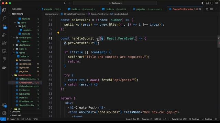
Task: Click the technews search command box
Action: coord(115,3)
